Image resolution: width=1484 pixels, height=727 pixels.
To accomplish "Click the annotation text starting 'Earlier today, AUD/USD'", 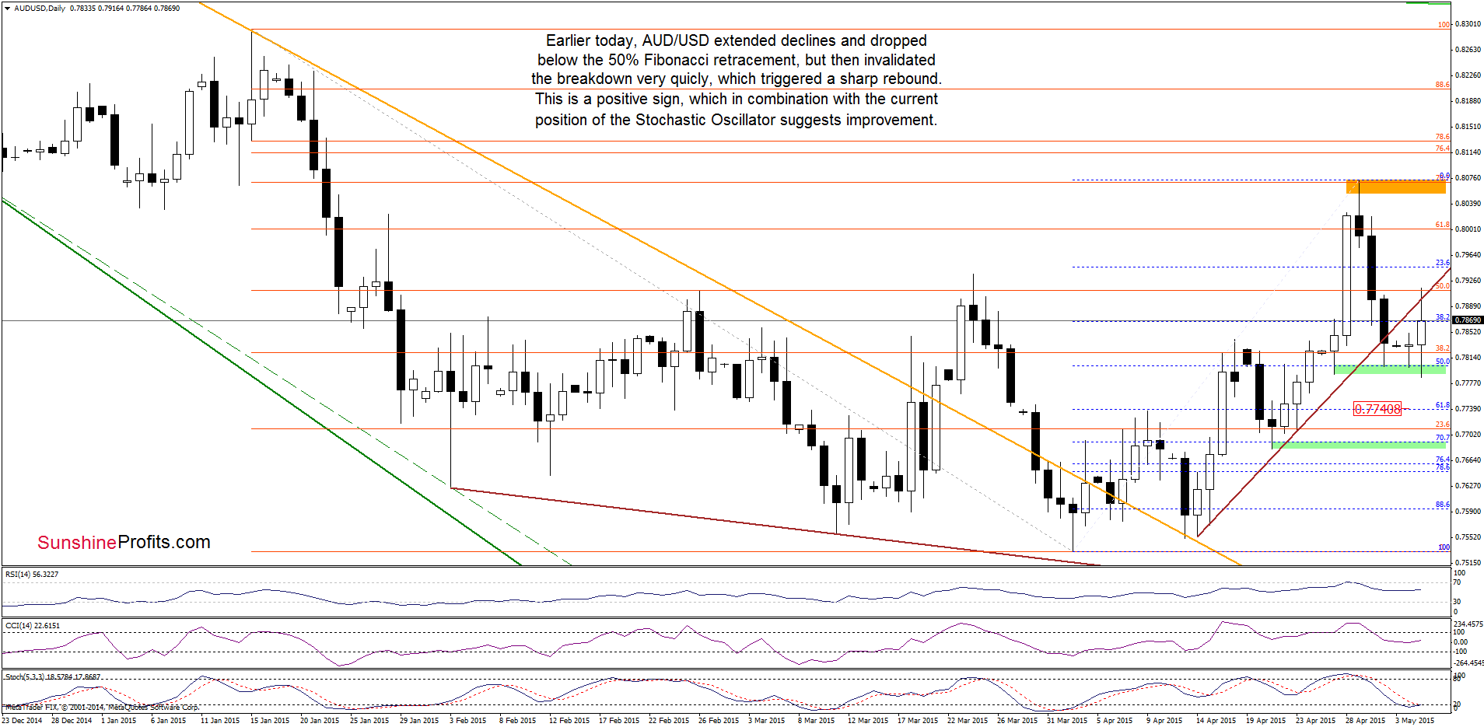I will pos(736,80).
